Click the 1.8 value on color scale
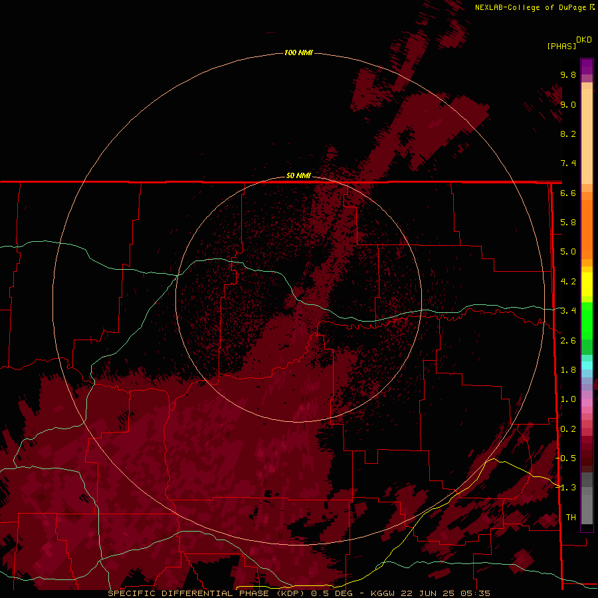598x598 pixels. [x=568, y=370]
